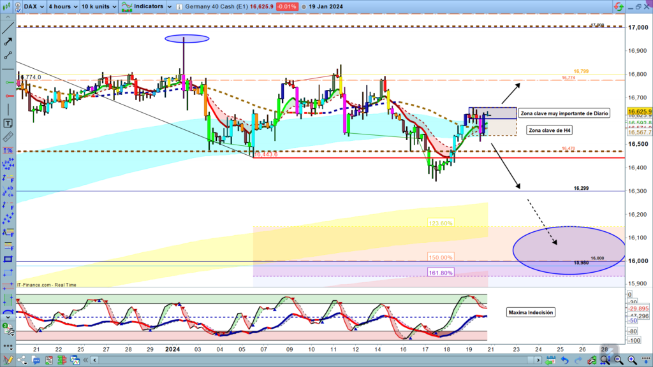Select the ruler measurement tool
The image size is (653, 367).
click(8, 137)
